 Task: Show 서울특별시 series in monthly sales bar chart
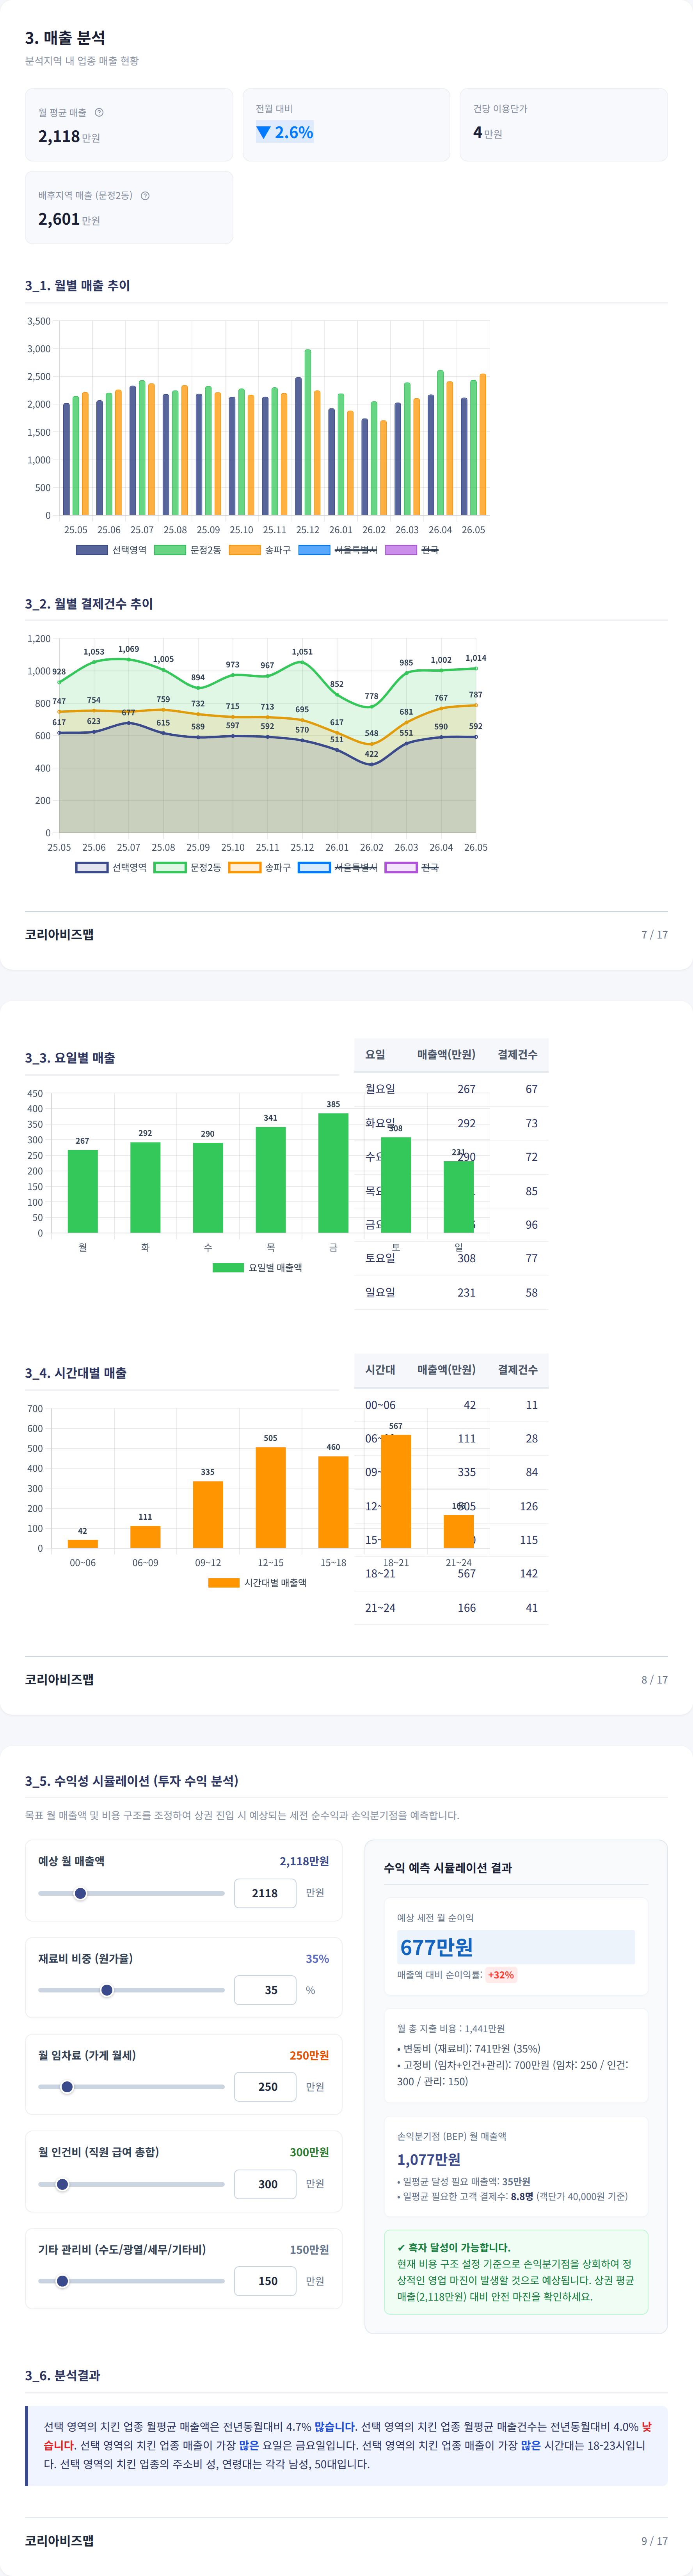pos(338,550)
